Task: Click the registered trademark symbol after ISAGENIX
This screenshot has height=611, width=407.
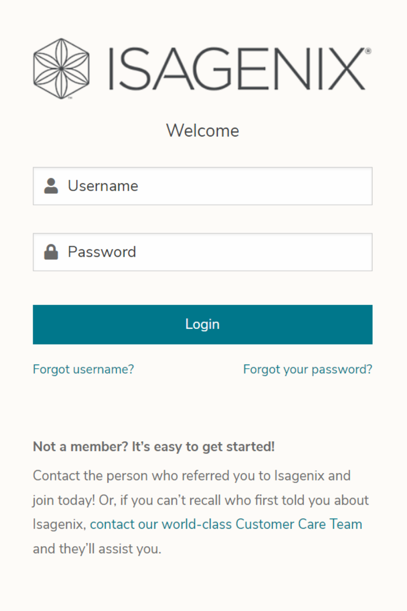Action: [368, 51]
